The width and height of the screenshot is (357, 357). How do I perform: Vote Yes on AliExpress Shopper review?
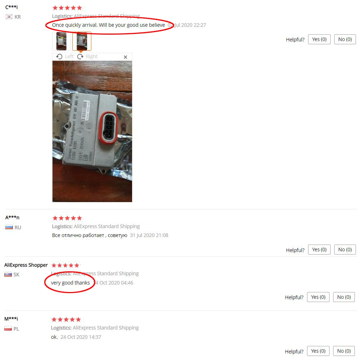point(318,297)
